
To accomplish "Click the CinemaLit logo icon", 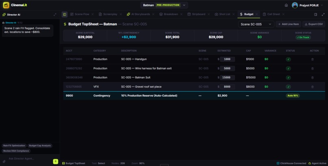I will 6,5.
